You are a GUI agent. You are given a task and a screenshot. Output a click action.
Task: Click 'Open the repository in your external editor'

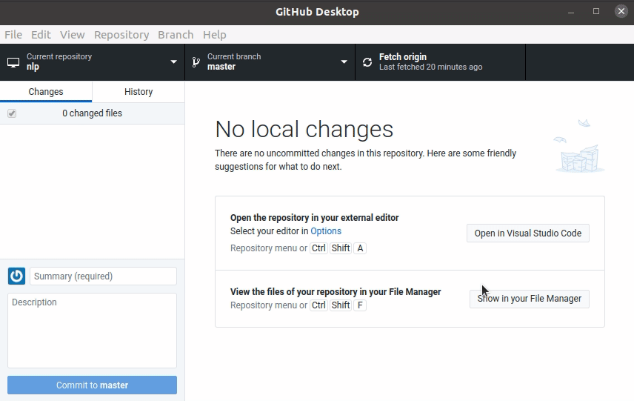[x=314, y=218]
